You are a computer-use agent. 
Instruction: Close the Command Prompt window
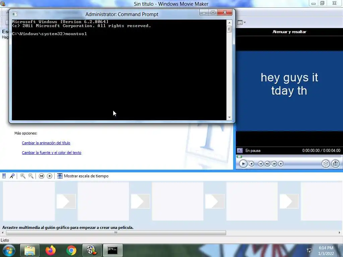click(225, 13)
